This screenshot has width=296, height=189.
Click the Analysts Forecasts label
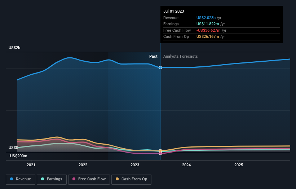(181, 56)
